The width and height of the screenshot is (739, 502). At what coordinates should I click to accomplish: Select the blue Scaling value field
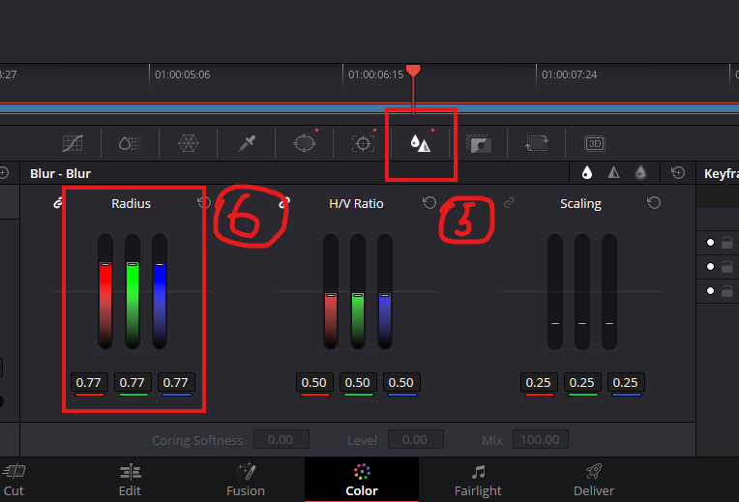tap(626, 383)
